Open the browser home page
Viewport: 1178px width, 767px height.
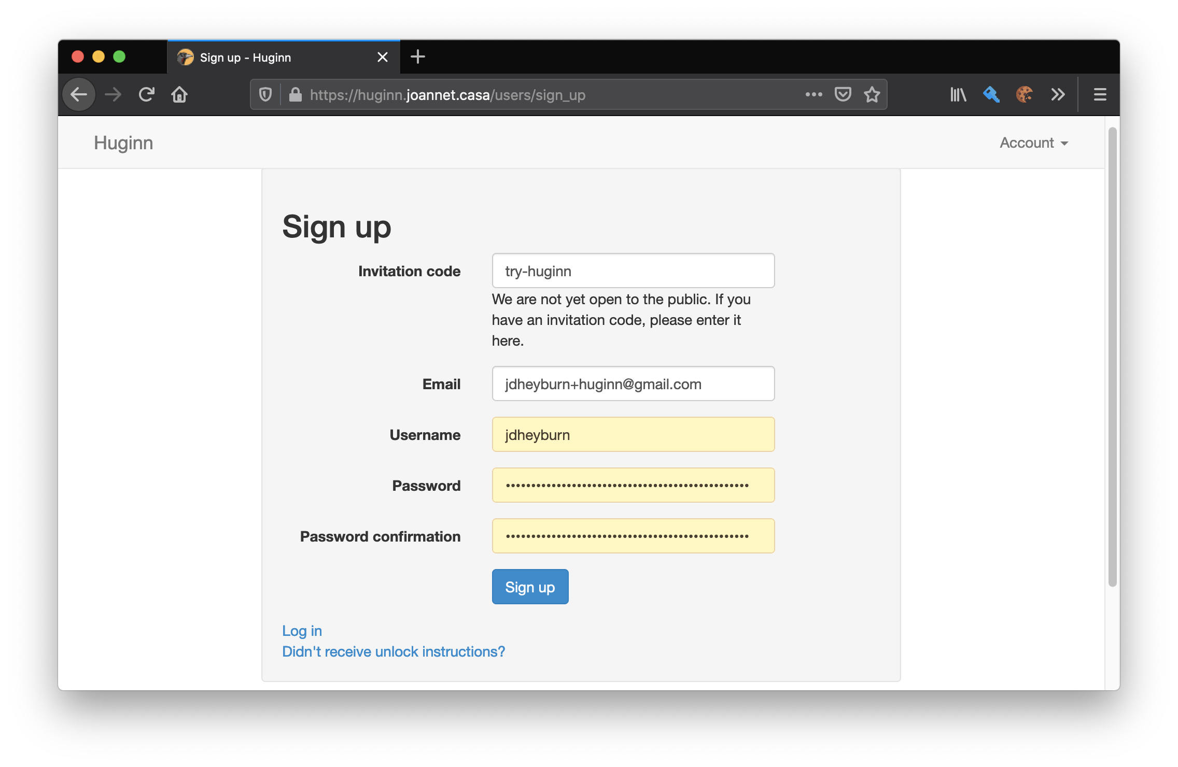(179, 95)
